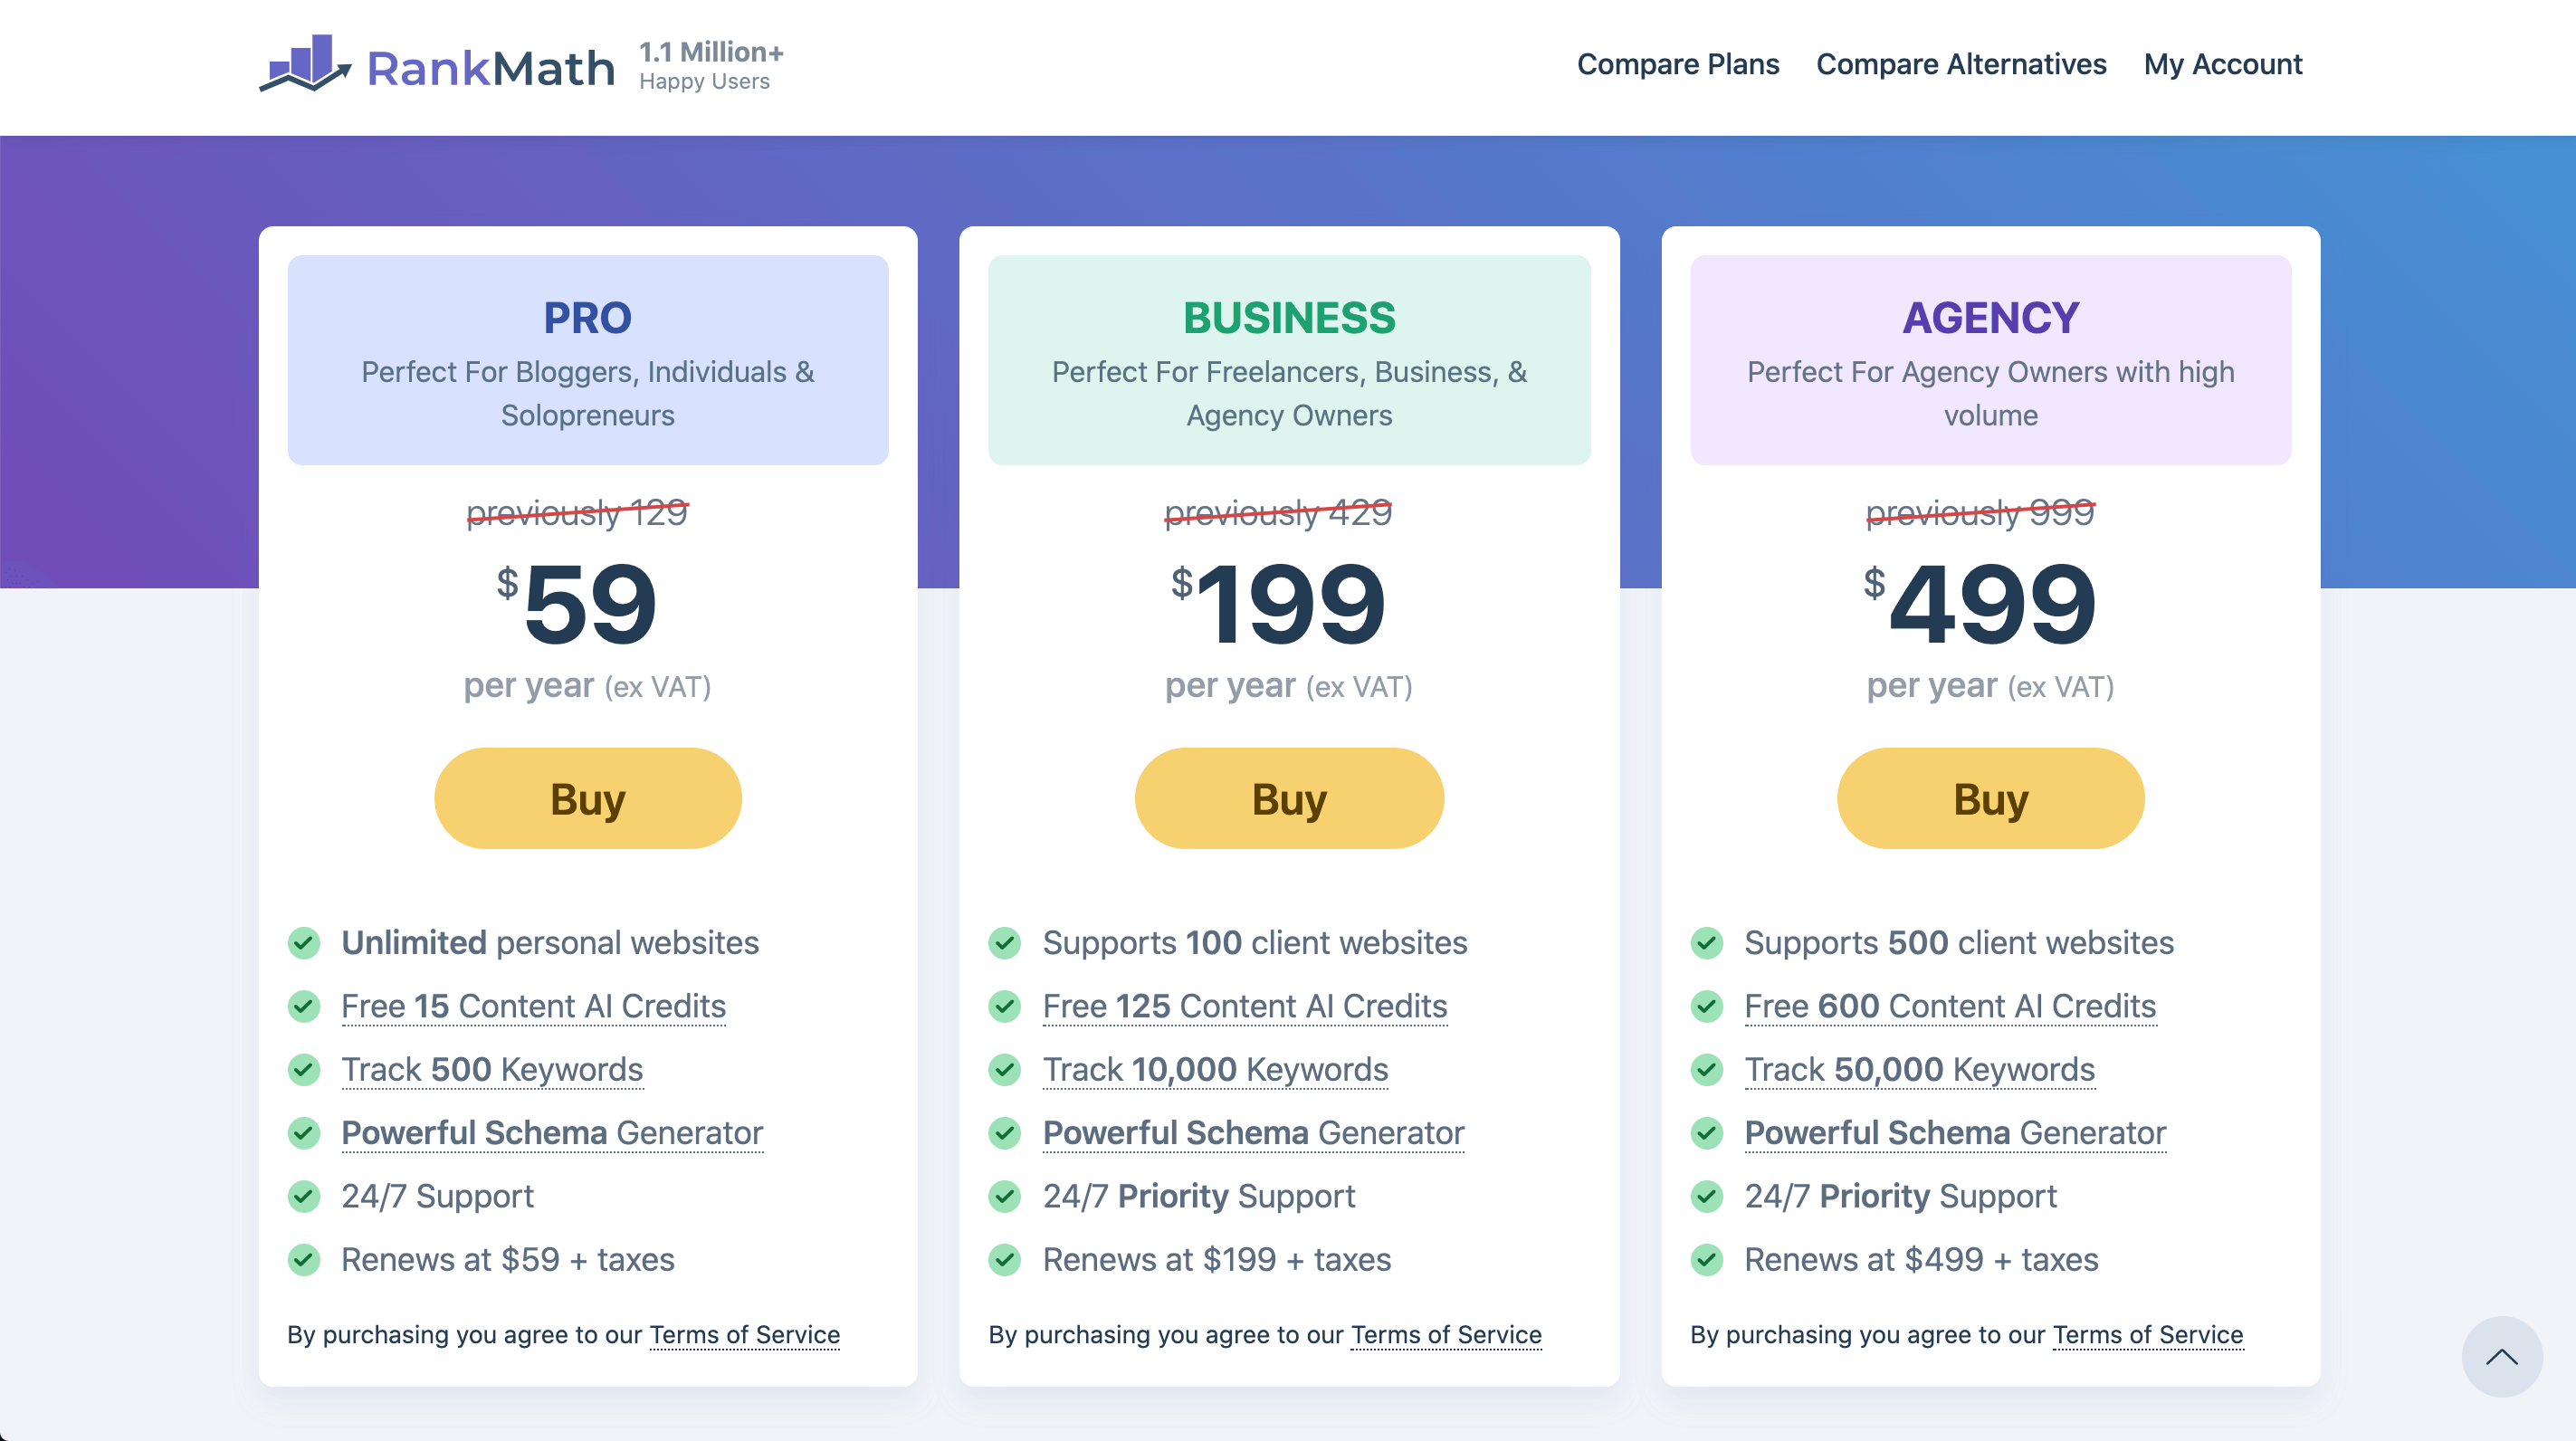Click 'Supports 500 client websites' text
2576x1441 pixels.
point(1959,942)
